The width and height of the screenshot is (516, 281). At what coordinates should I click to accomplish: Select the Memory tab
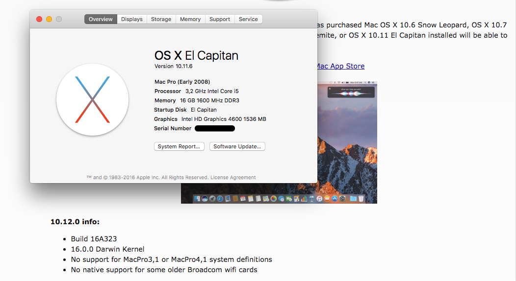(x=190, y=19)
